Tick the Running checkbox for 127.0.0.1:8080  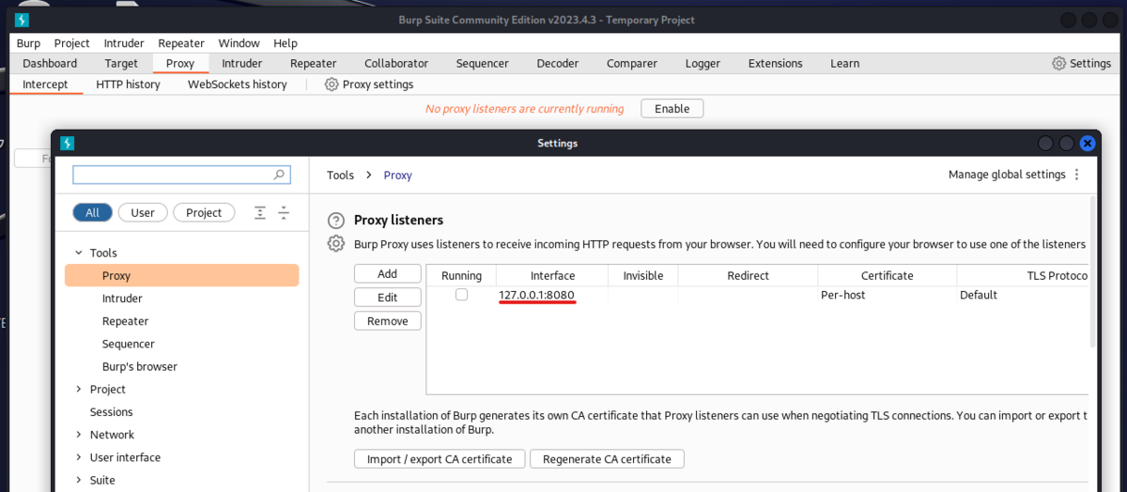coord(461,295)
